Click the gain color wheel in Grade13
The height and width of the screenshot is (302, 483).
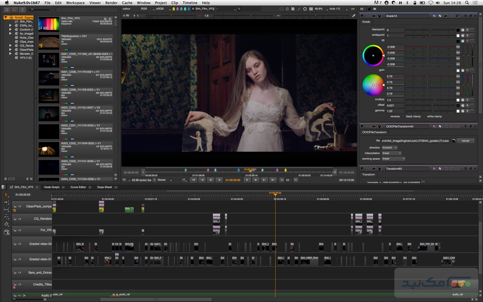click(373, 85)
